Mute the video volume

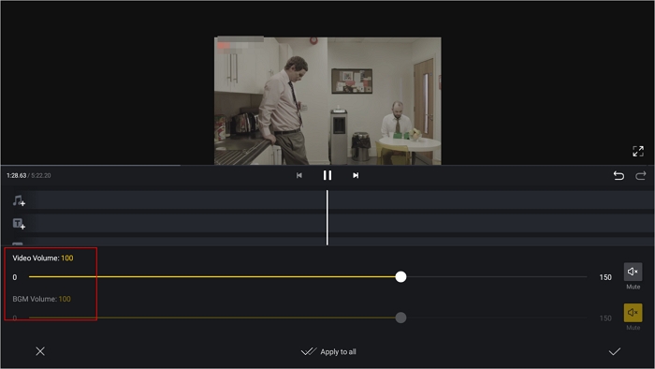[633, 272]
